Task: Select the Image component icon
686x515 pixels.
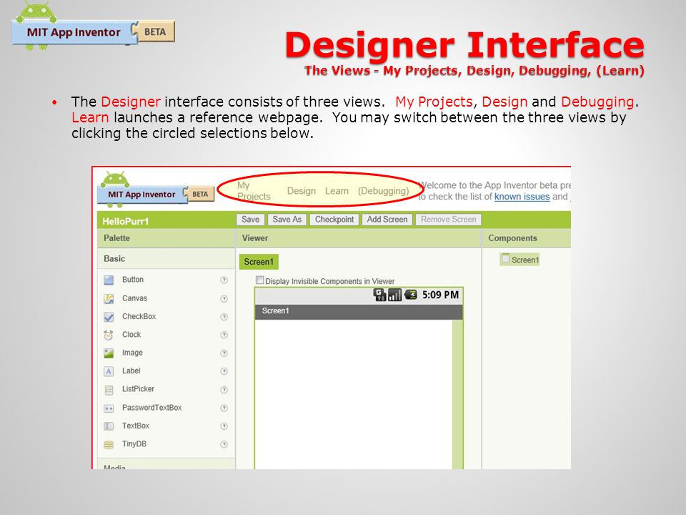Action: point(109,353)
